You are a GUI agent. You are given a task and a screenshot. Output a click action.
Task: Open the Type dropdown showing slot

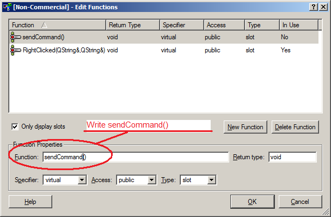211,180
